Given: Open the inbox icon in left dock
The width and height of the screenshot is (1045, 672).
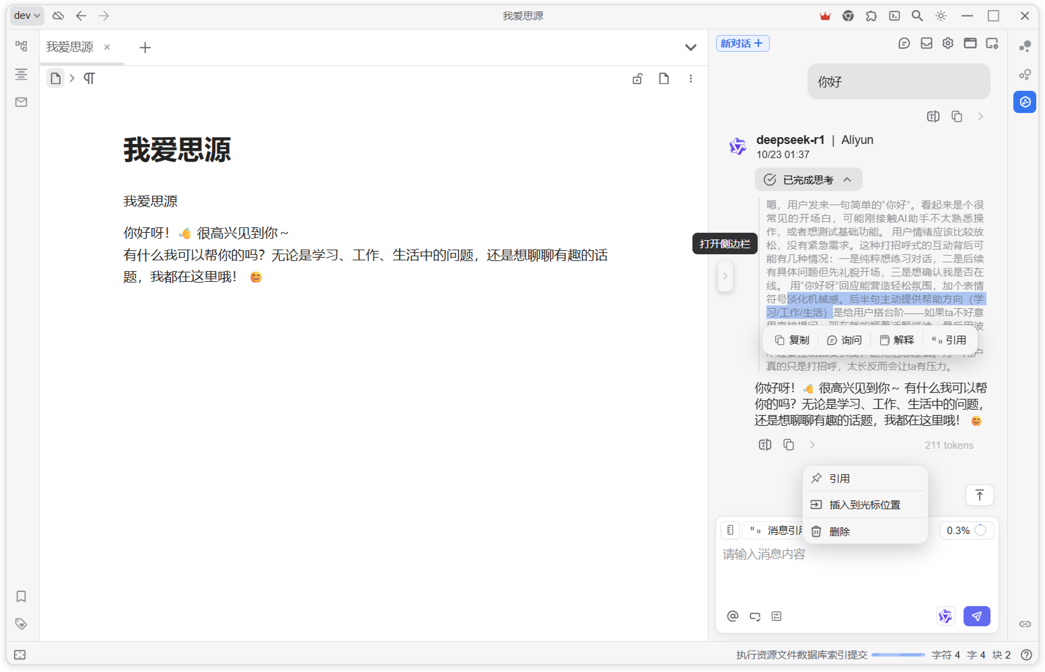Looking at the screenshot, I should coord(21,102).
